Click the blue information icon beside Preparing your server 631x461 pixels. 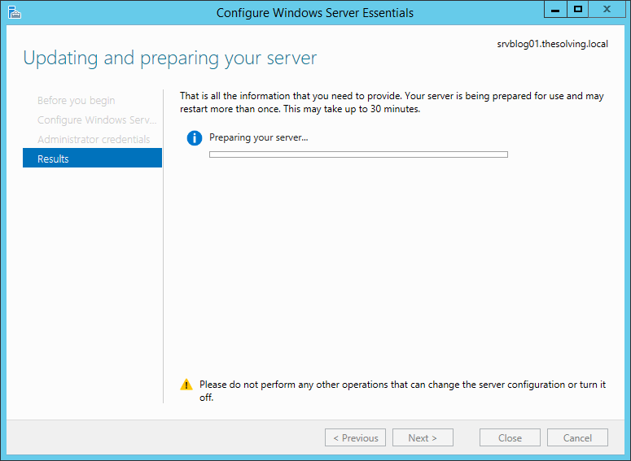point(195,138)
